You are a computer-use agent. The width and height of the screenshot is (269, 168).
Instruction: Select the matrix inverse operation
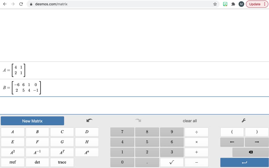coord(37,152)
